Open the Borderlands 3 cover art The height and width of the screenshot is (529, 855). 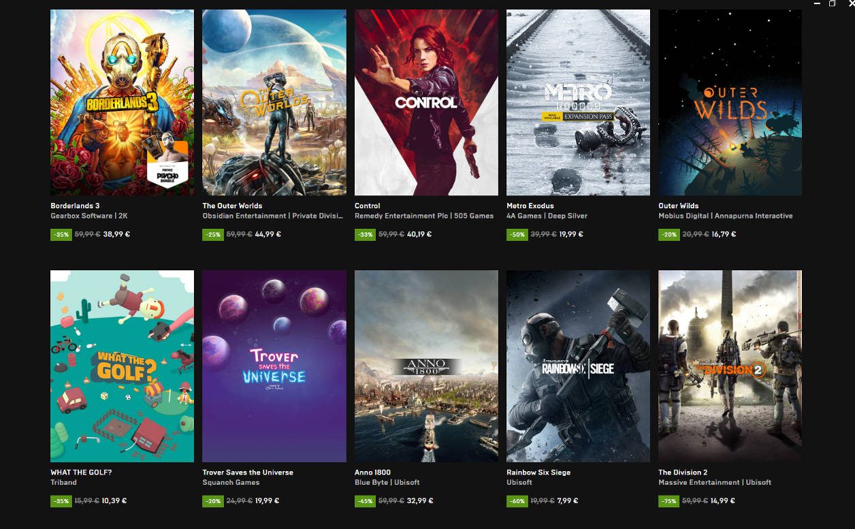coord(122,102)
